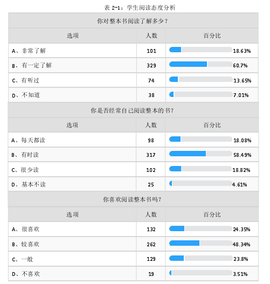
Task: Click the 选项 column header in first table
Action: (x=73, y=36)
